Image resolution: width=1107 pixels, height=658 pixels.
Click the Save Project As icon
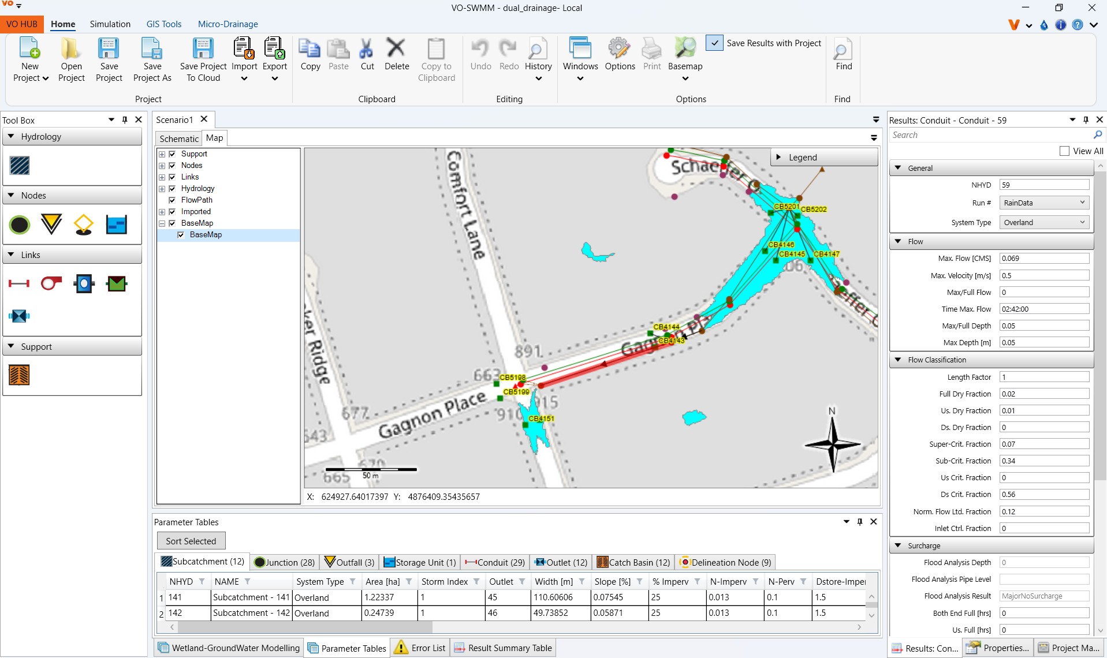[x=152, y=48]
